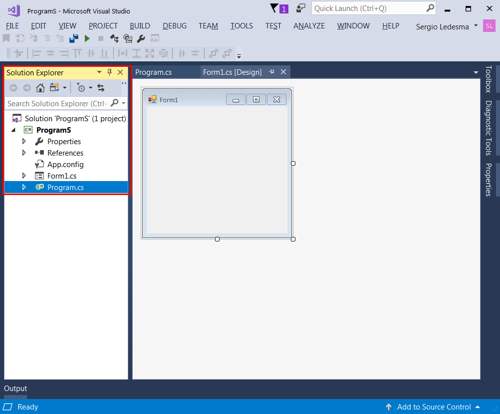Screen dimensions: 500x414
Task: Select Solution 'ProgramS' (1 project) node
Action: [69, 119]
